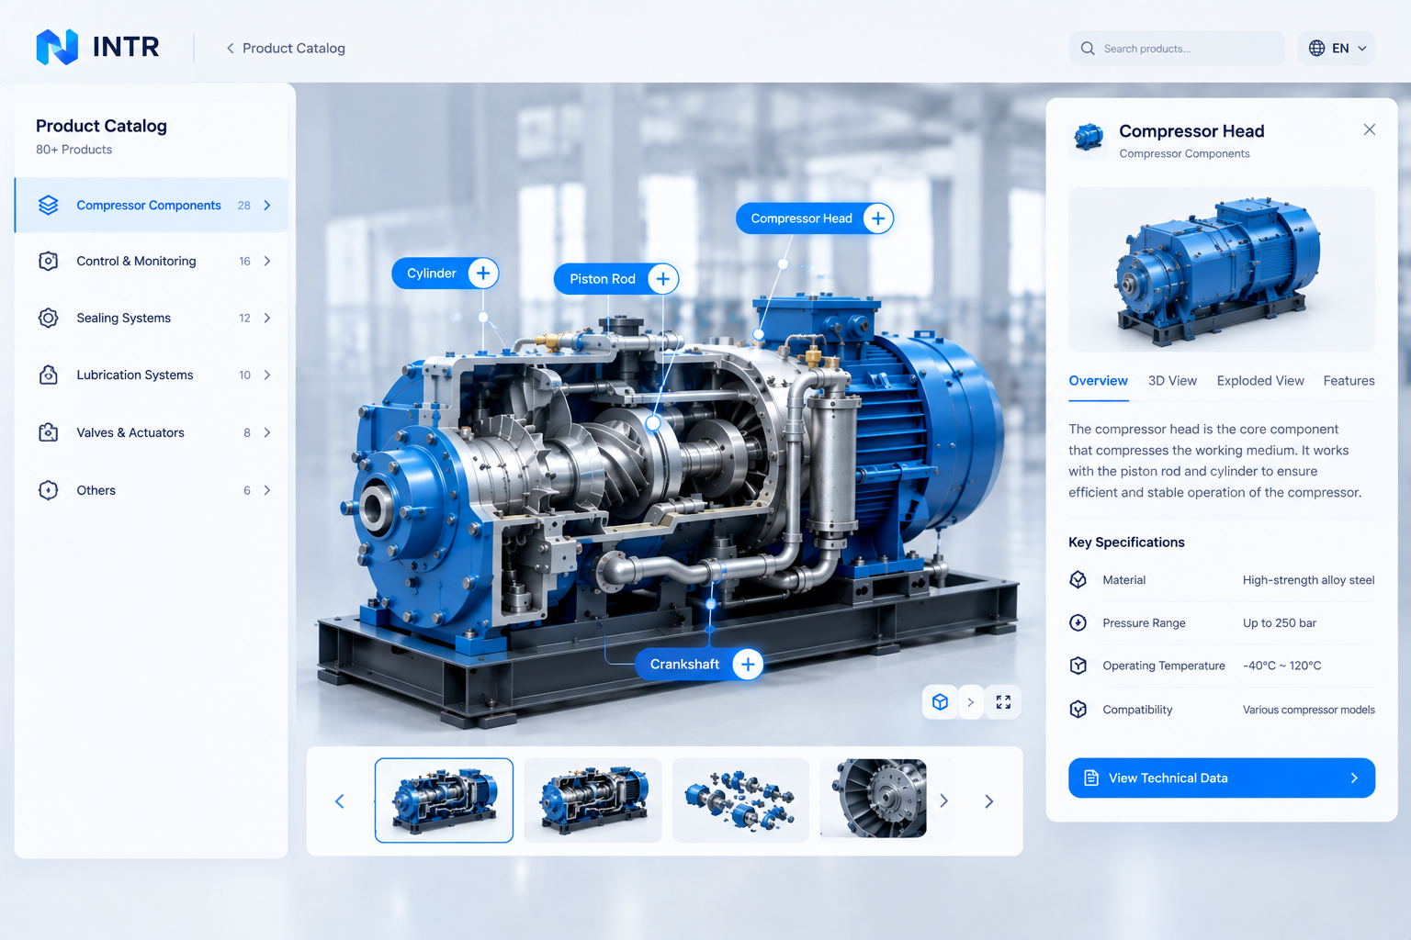Screen dimensions: 1411x940
Task: Click plus icon on Compressor Head hotspot
Action: click(x=878, y=218)
